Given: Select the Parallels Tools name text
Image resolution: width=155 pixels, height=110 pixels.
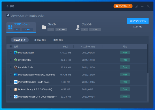Looking at the screenshot, I should 26,67.
